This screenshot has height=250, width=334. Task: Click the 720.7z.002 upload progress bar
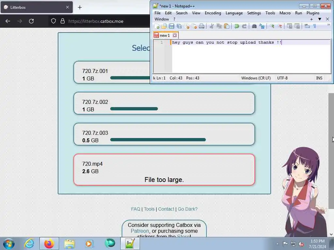pyautogui.click(x=134, y=109)
